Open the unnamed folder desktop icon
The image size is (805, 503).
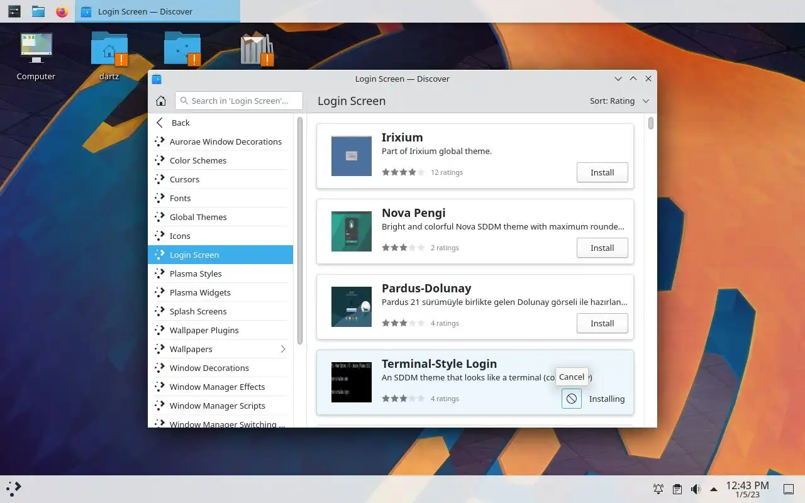click(x=182, y=49)
